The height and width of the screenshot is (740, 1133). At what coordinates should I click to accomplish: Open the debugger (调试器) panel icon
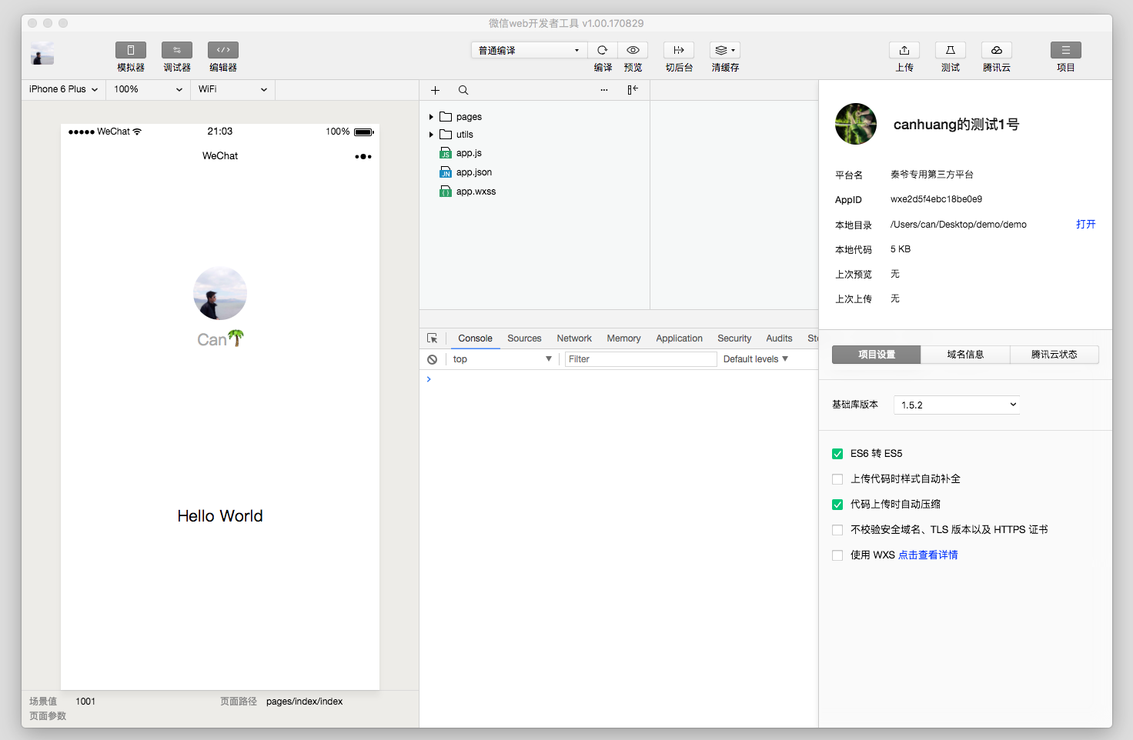coord(177,50)
